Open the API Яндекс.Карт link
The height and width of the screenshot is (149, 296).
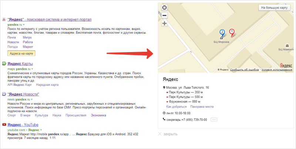click(20, 85)
